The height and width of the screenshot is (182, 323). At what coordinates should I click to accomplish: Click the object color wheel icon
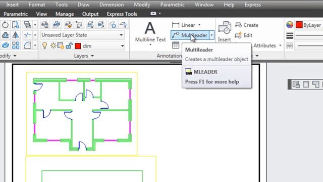(290, 25)
